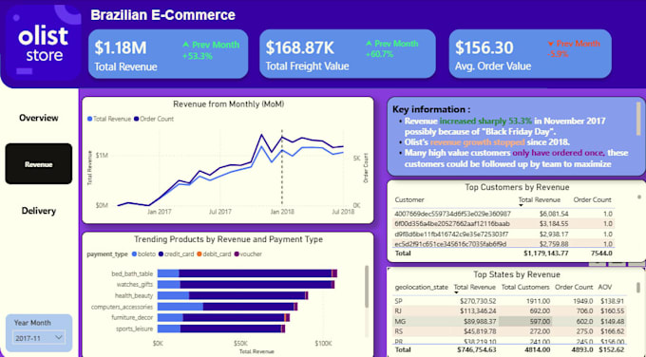Click the Key information panel scrollbar

tap(639, 119)
